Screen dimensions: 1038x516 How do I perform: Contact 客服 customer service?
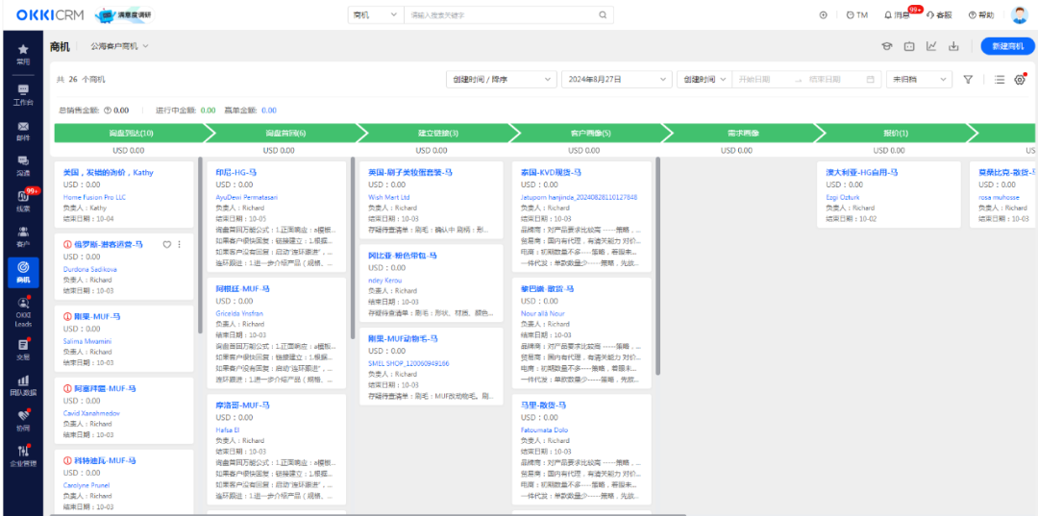[939, 15]
